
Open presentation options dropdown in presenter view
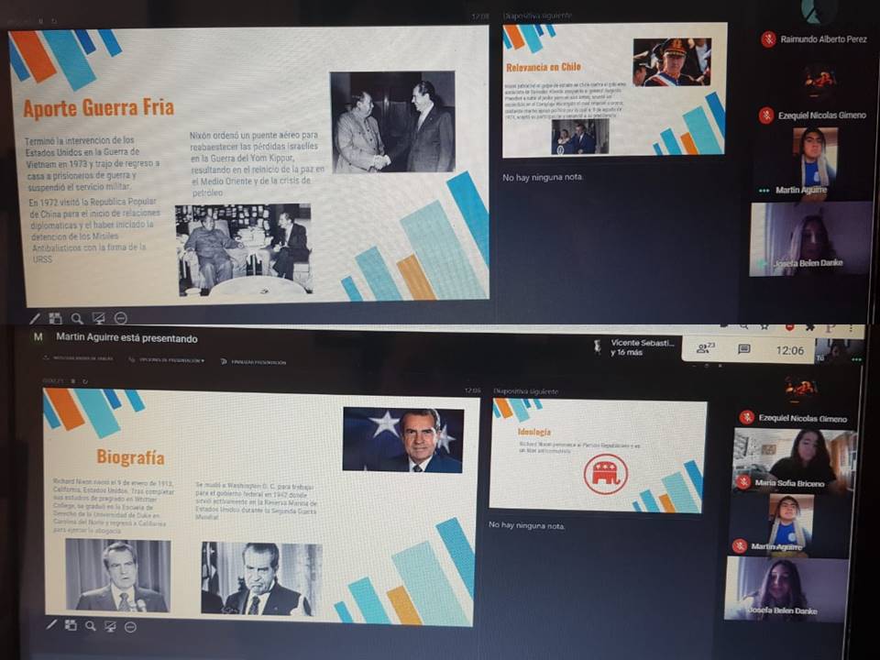pos(166,359)
